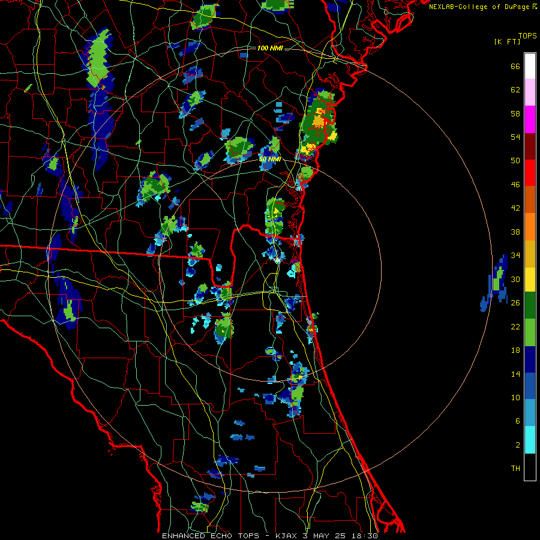Image resolution: width=540 pixels, height=540 pixels.
Task: Click the "50 NMI" range ring label
Action: coord(270,160)
